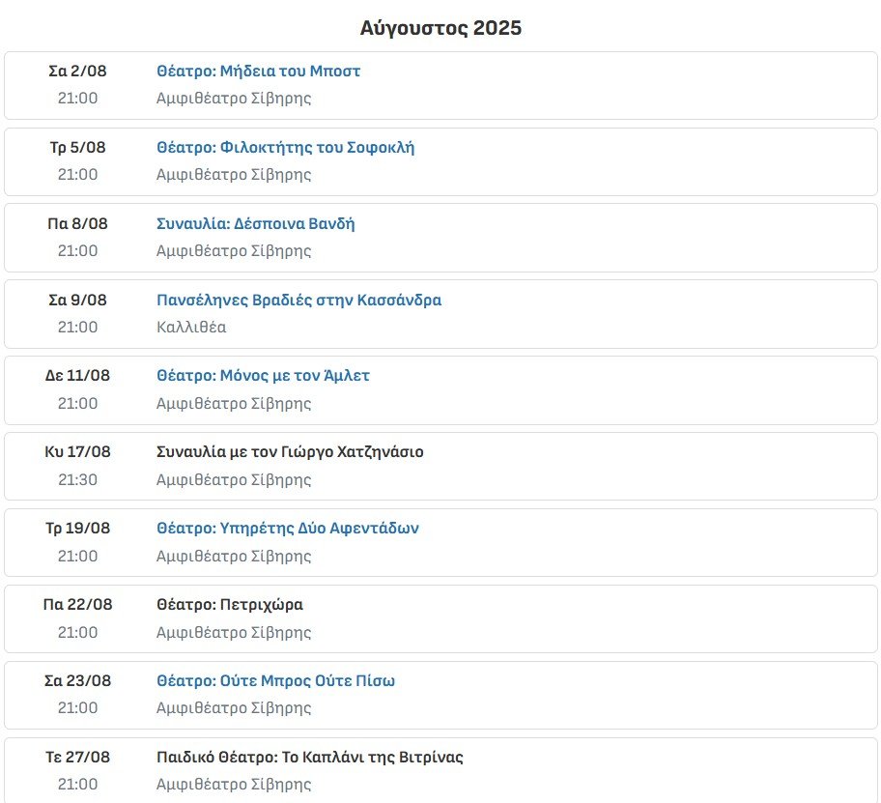
Task: Click the Καλλιθέα venue text
Action: 191,328
